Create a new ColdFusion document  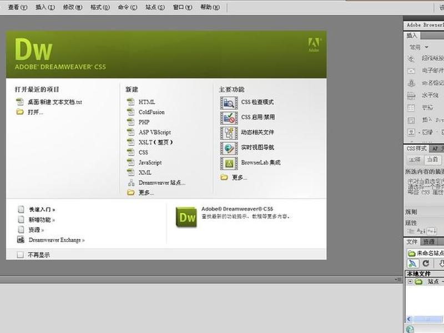(152, 112)
